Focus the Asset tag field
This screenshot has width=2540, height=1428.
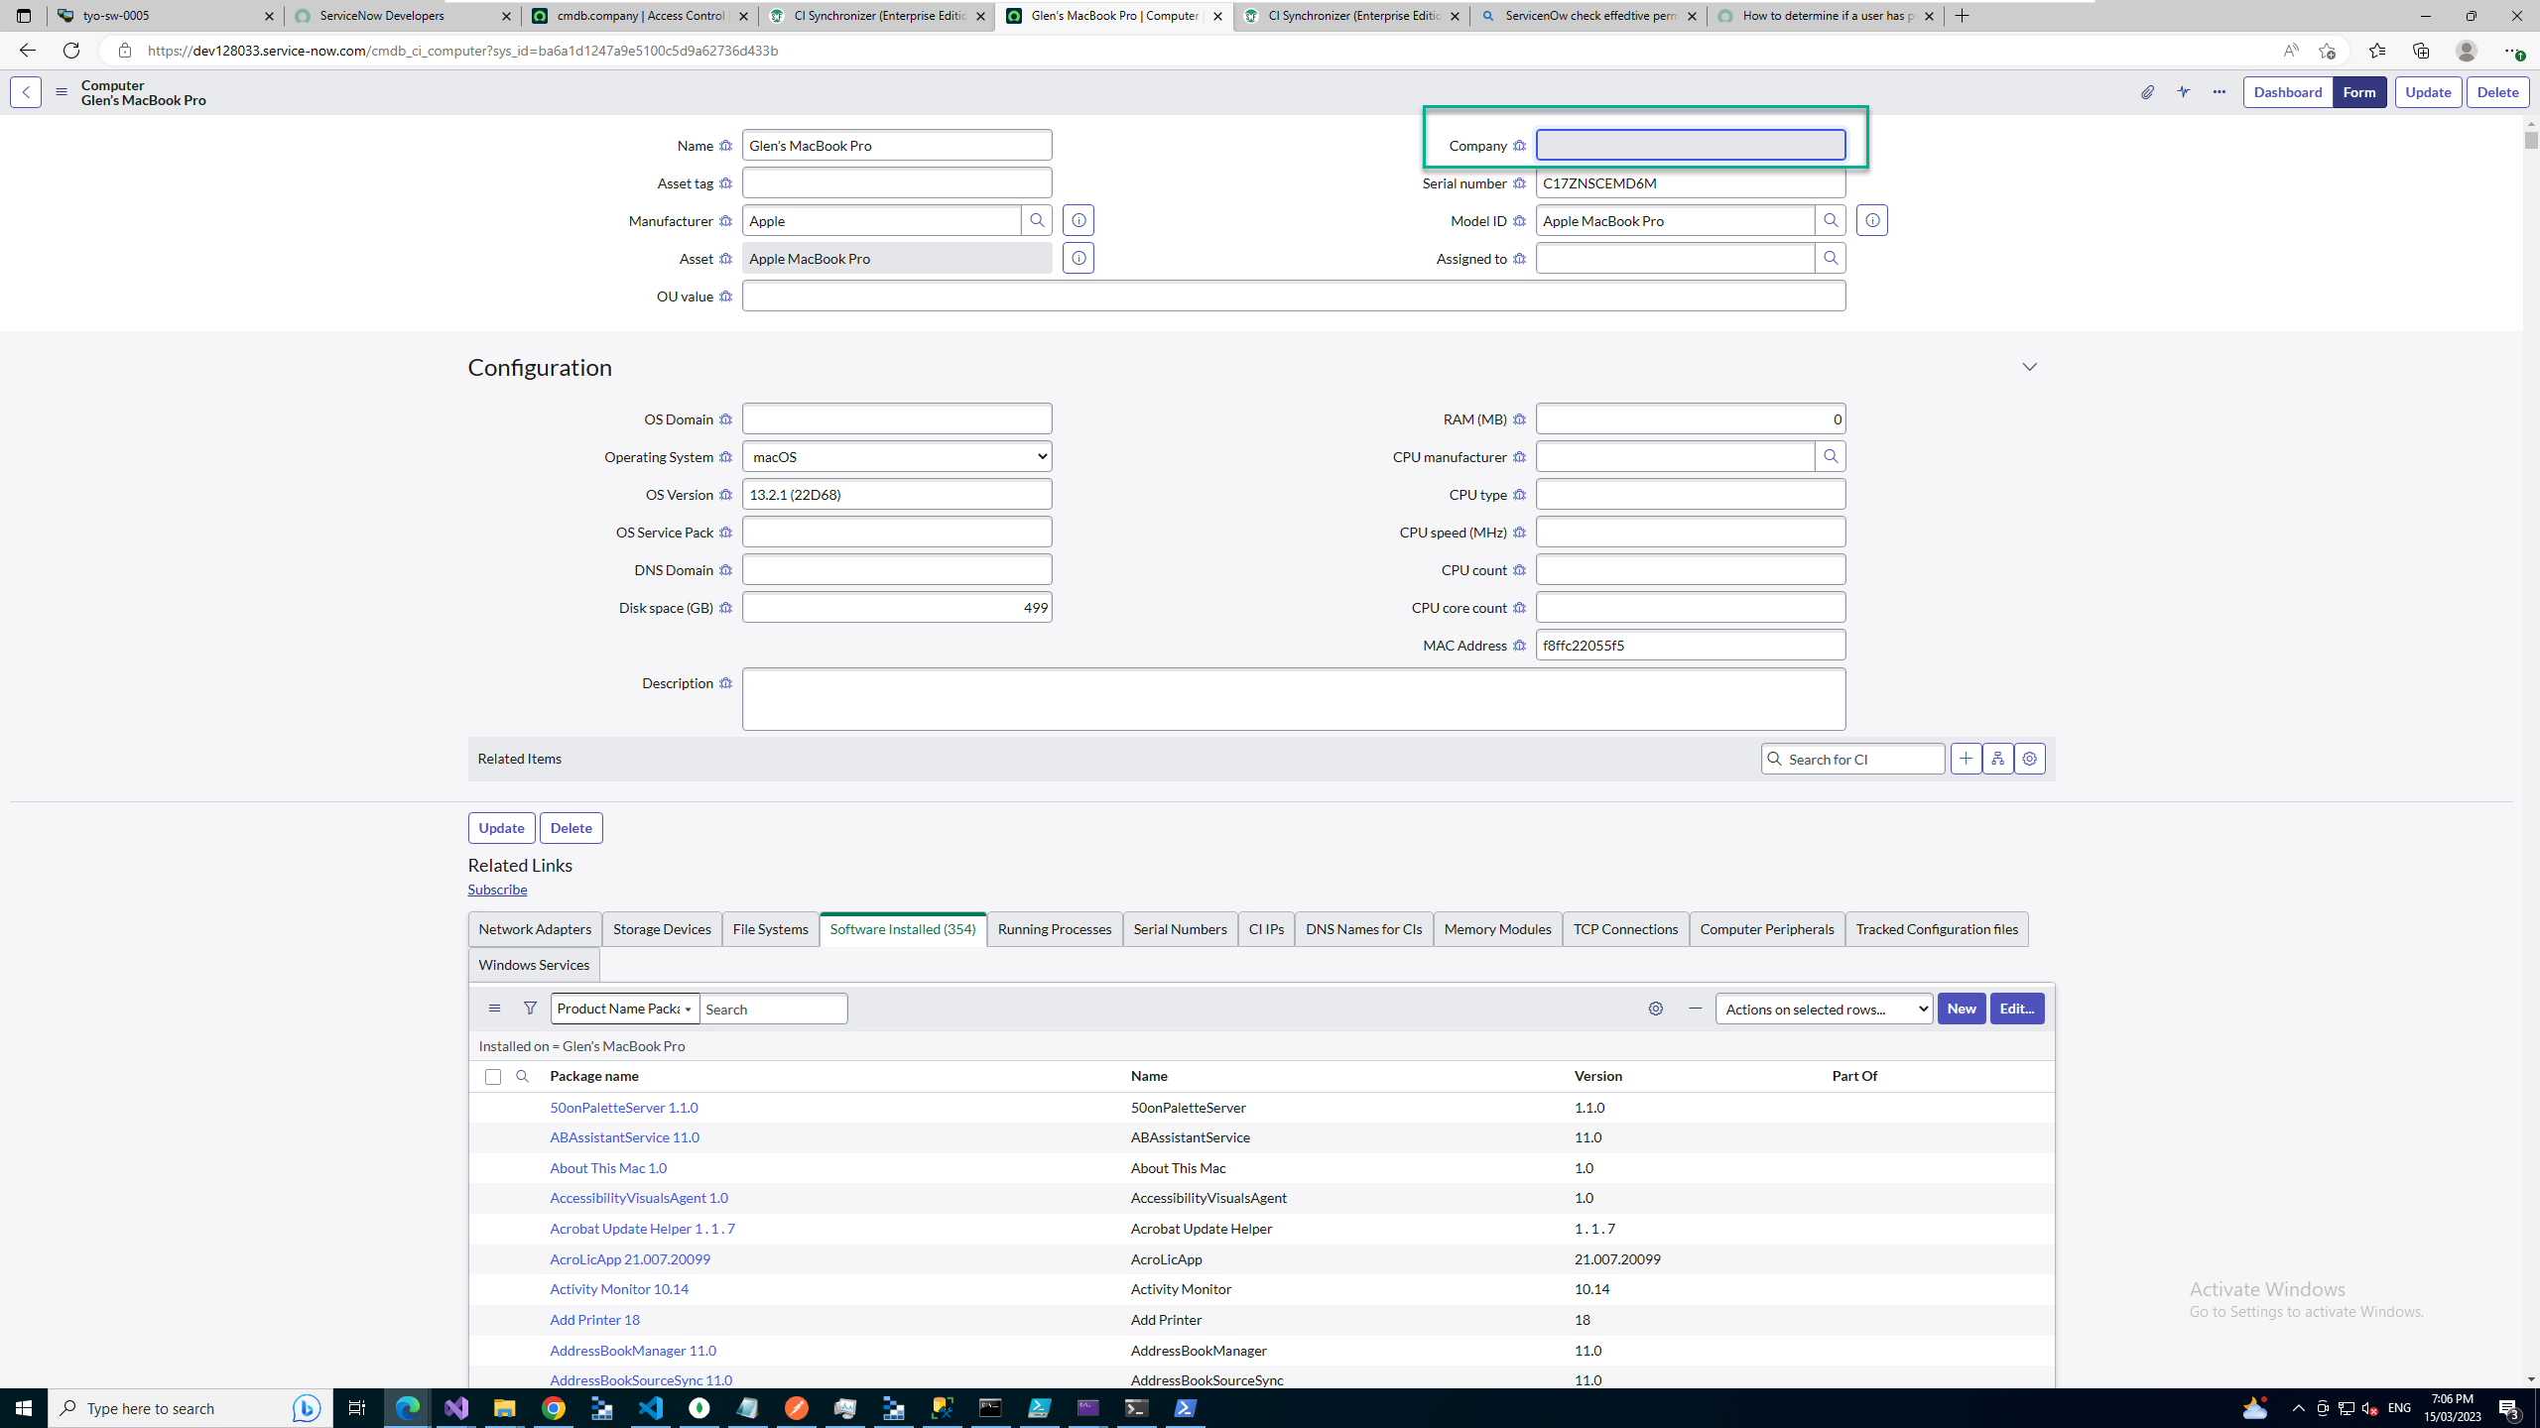pyautogui.click(x=897, y=182)
